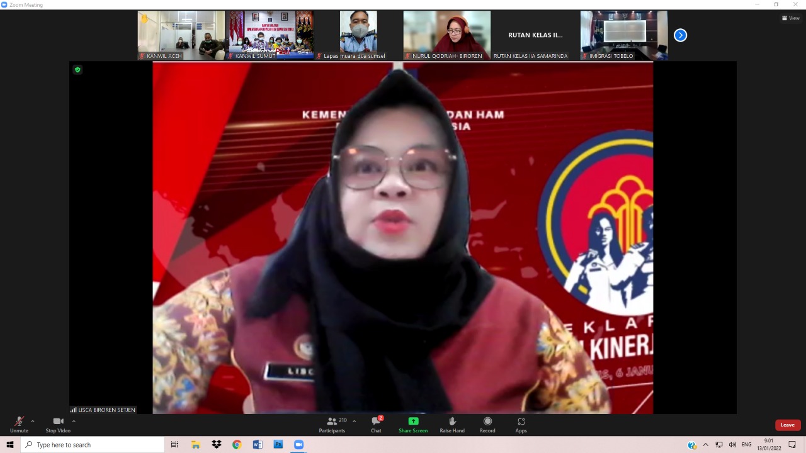Unmute the microphone
Screen dimensions: 806x453
19,422
